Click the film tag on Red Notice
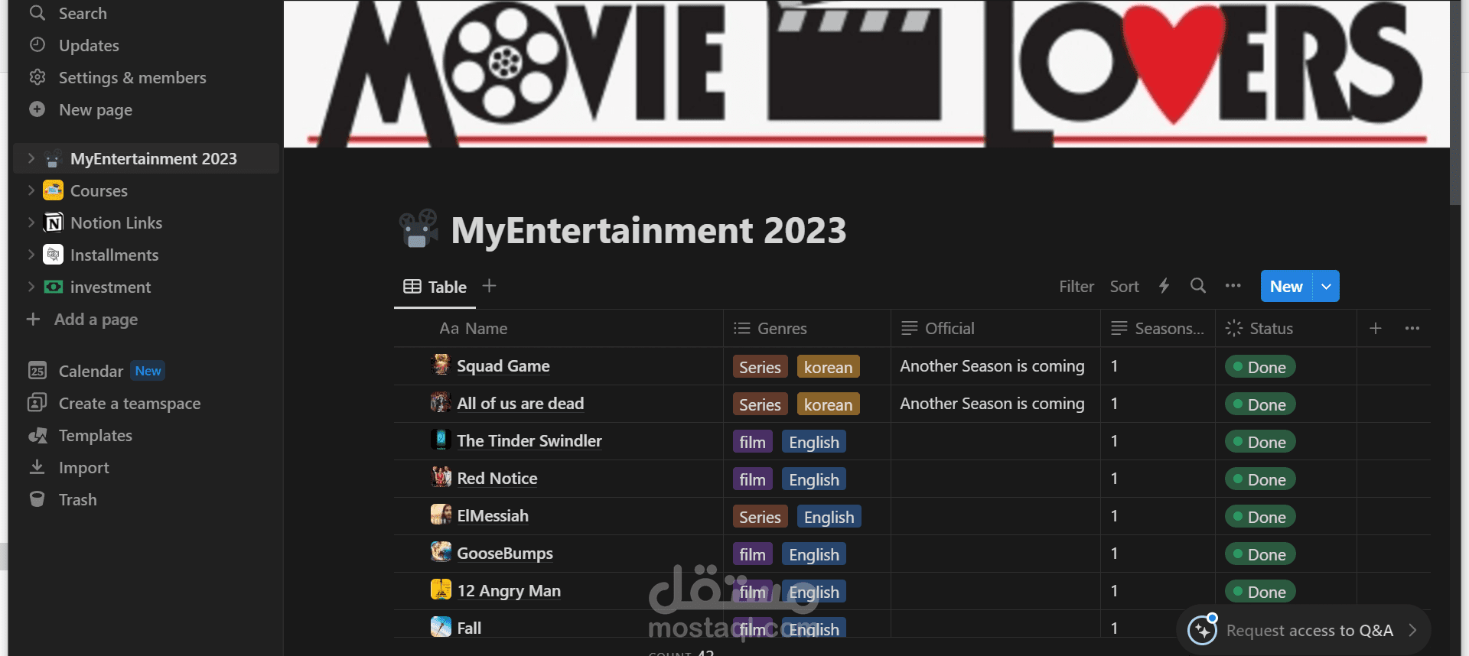Viewport: 1469px width, 656px height. point(752,479)
